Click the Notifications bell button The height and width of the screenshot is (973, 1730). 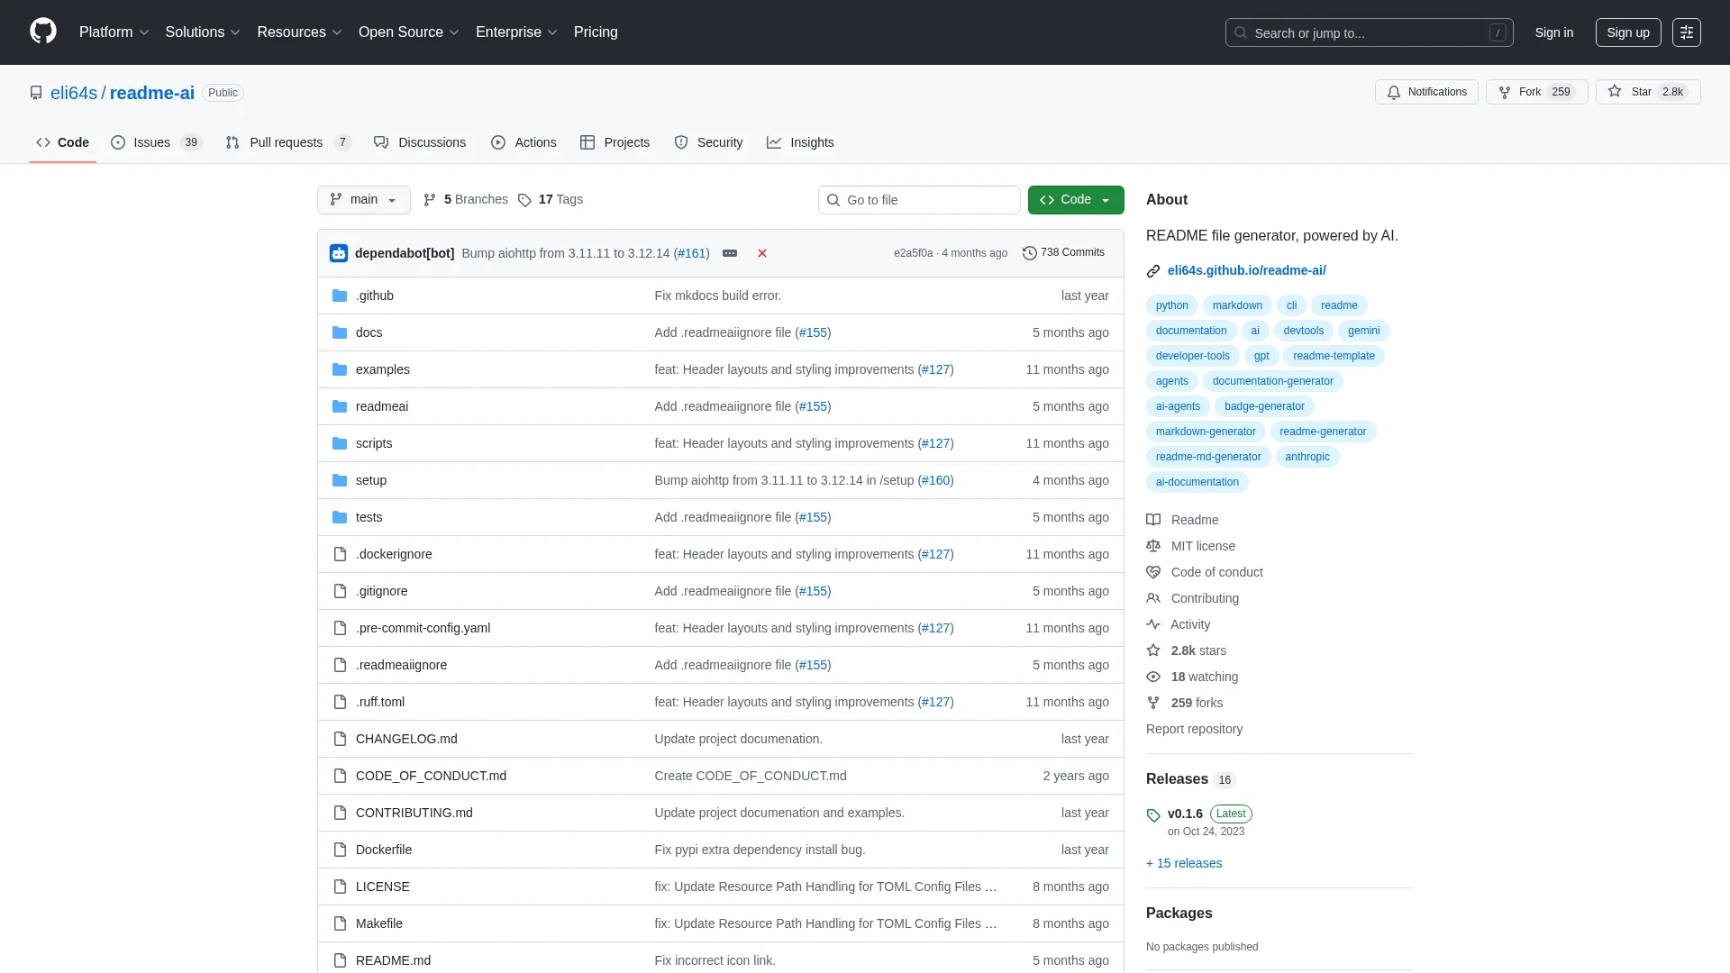pyautogui.click(x=1426, y=92)
